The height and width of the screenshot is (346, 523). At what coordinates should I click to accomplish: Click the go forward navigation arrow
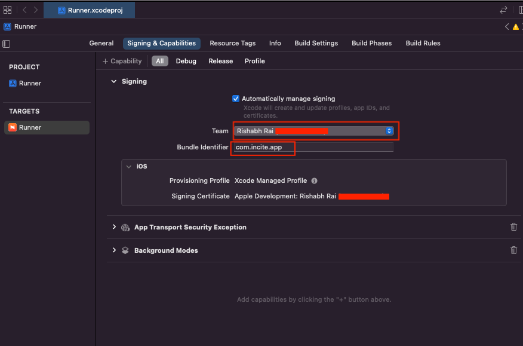36,10
